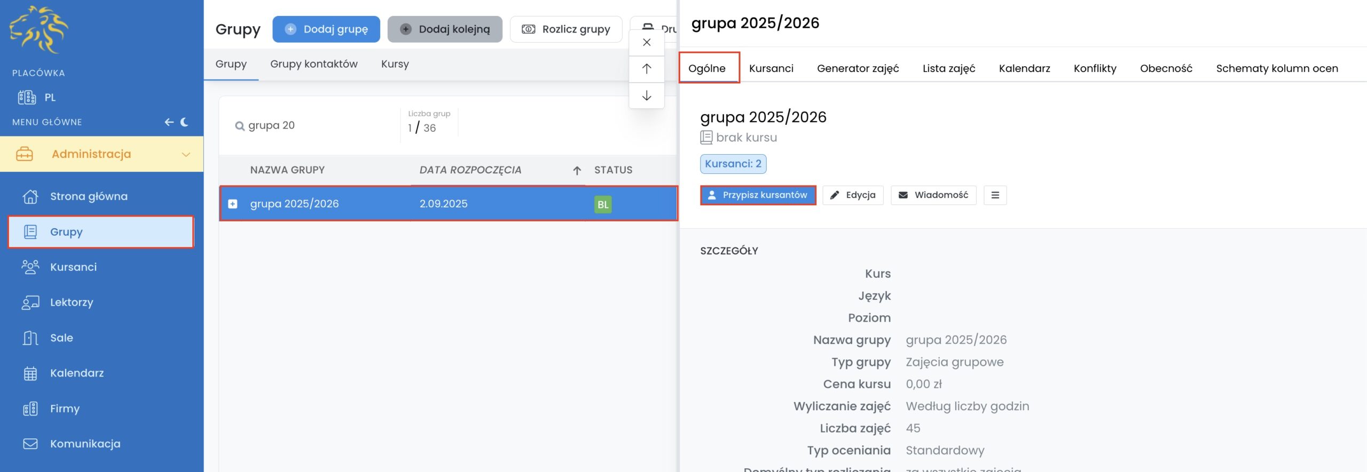Open hamburger more-options menu button
Screen dimensions: 1367x472
click(995, 195)
